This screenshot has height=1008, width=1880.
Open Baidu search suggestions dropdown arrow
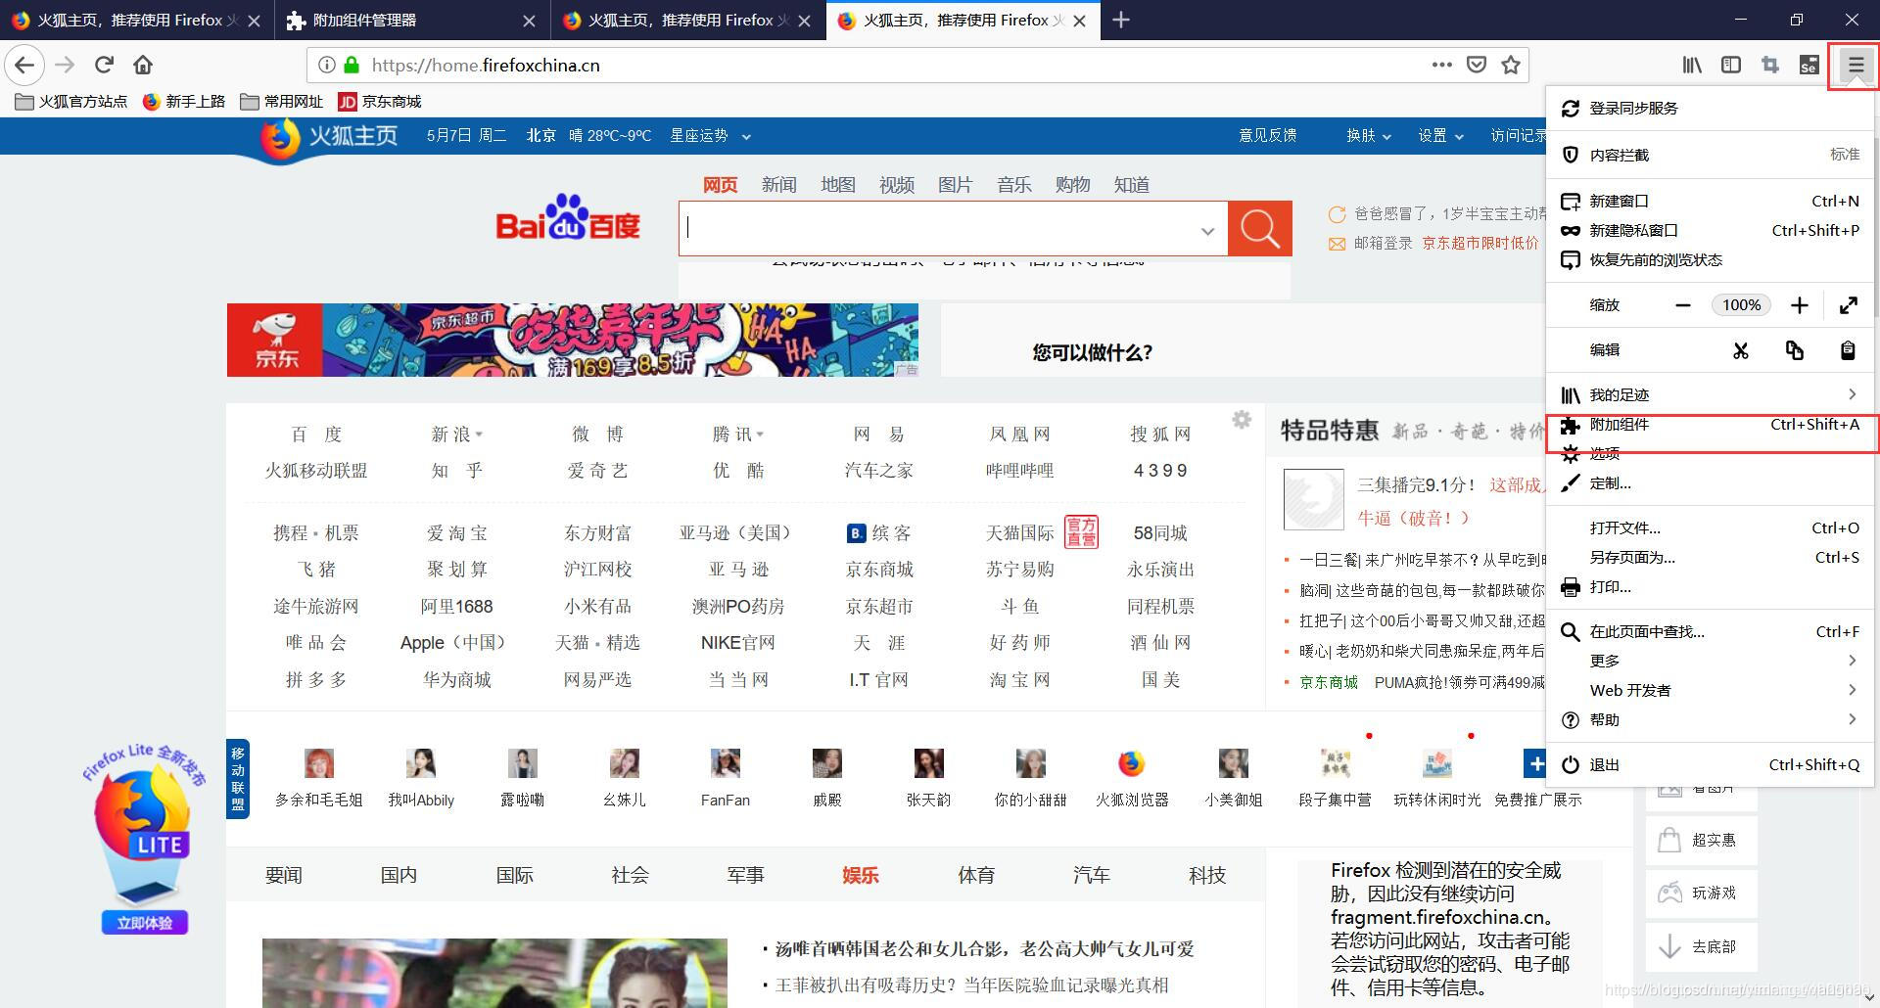(1207, 231)
